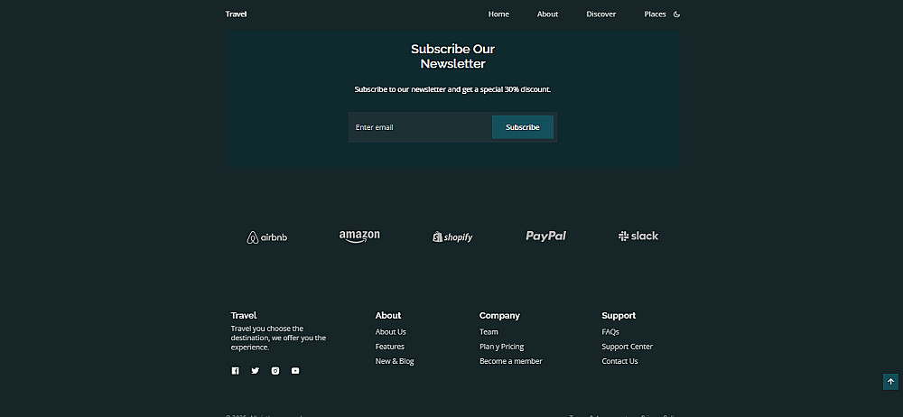
Task: Go to Home in navigation bar
Action: pos(498,14)
